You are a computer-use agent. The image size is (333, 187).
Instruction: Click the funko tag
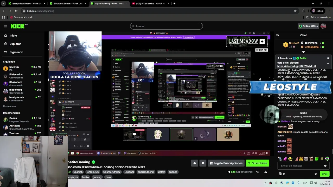[85, 177]
